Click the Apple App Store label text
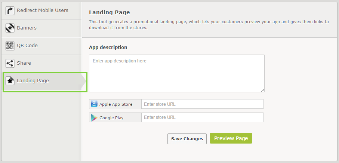Viewport: 339px width, 163px height. (116, 104)
